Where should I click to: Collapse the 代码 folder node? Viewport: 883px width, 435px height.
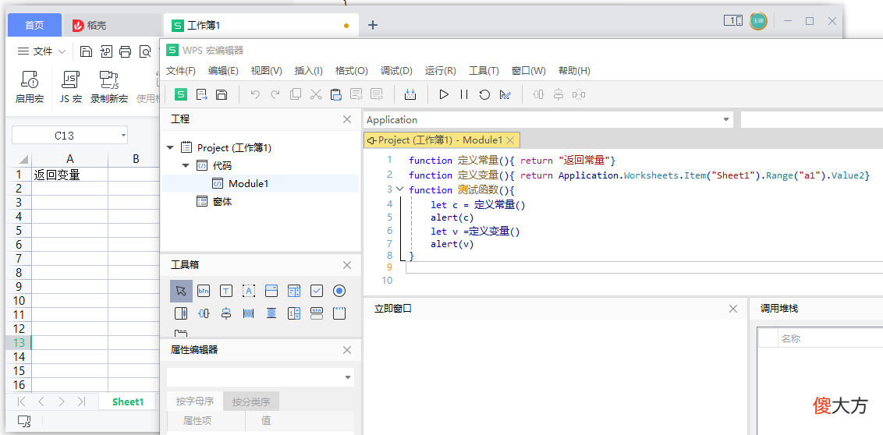pyautogui.click(x=186, y=166)
